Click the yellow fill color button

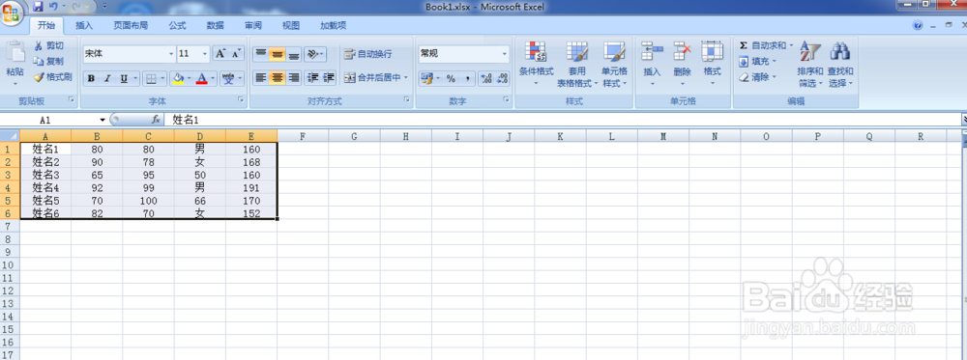coord(179,78)
